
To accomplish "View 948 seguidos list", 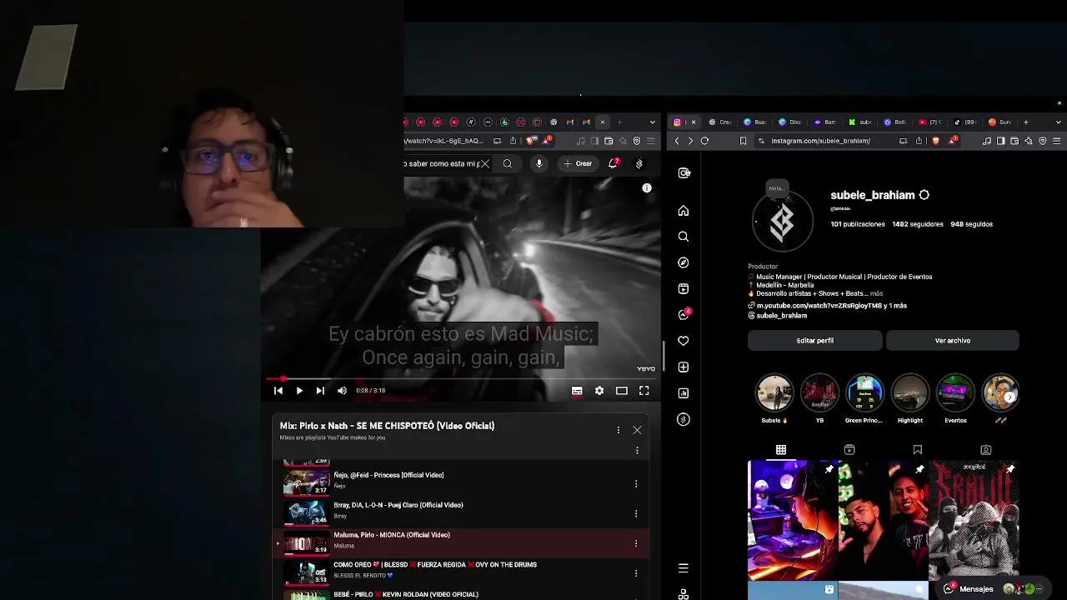I will click(971, 224).
